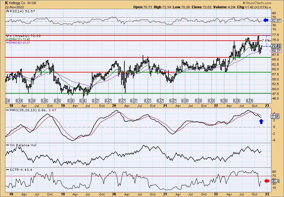Click the EMA(17) 71.43 legend entry
This screenshot has width=284, height=197.
point(18,39)
